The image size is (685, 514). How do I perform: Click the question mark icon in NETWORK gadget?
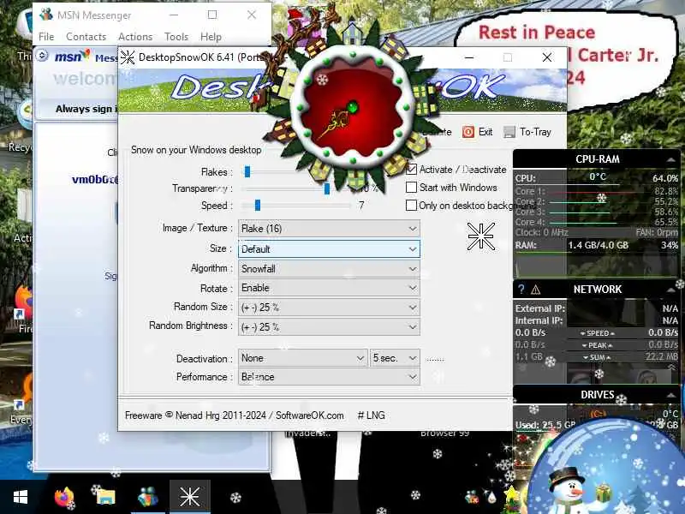[x=521, y=290]
